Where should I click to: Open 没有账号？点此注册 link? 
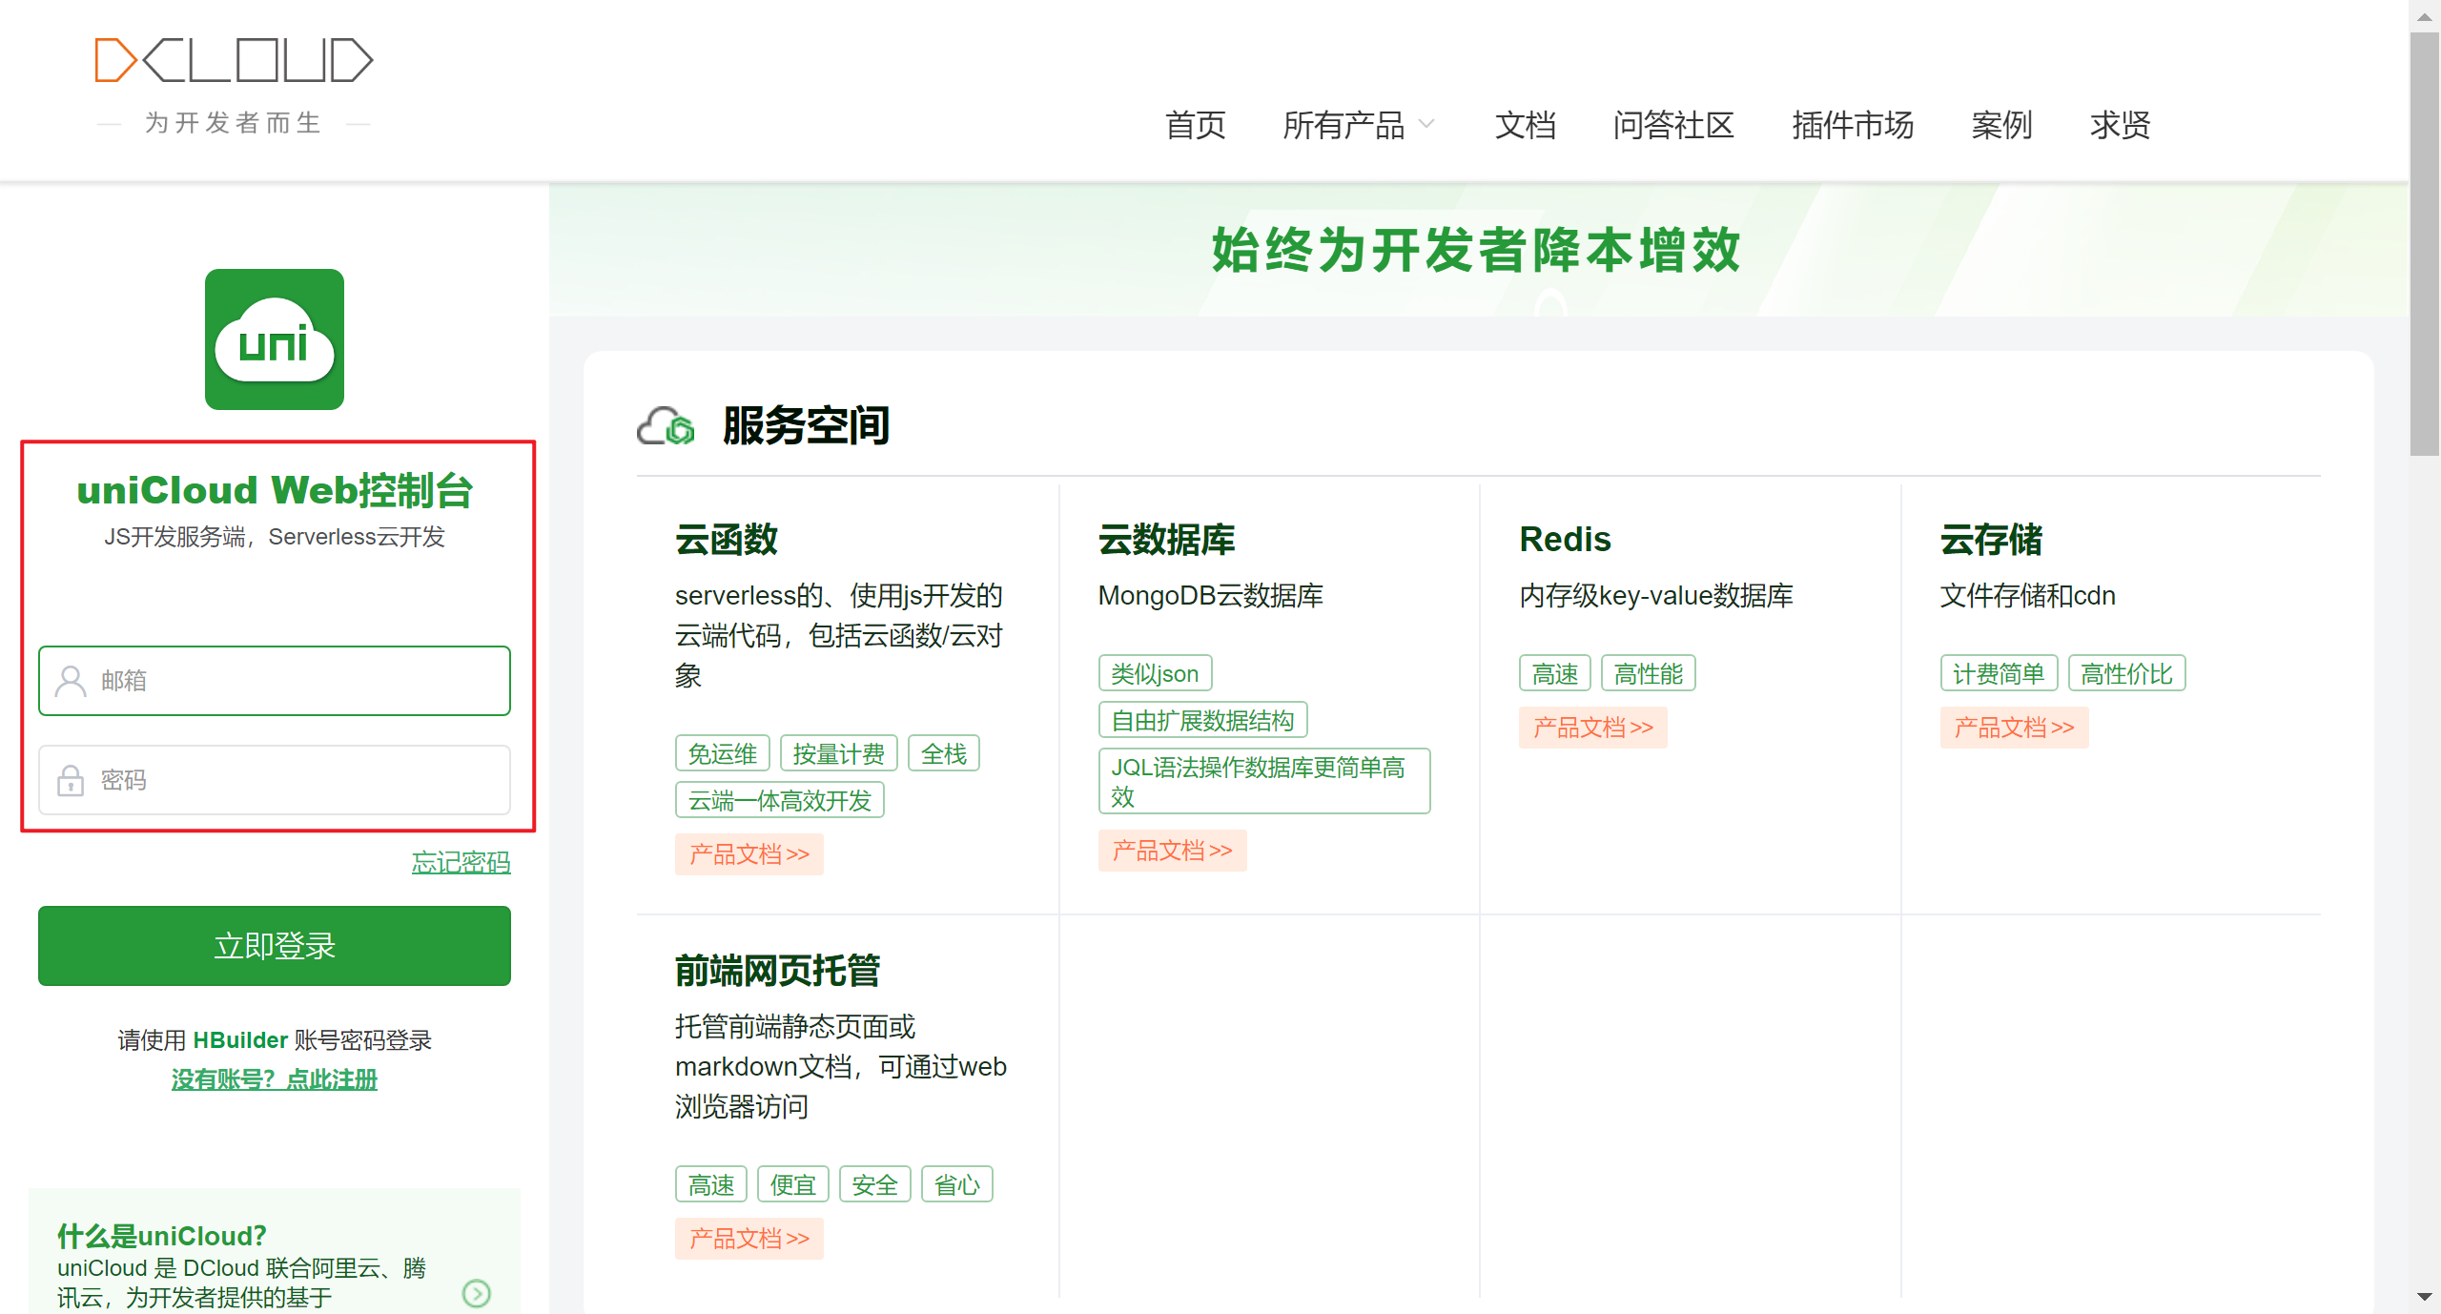coord(275,1079)
